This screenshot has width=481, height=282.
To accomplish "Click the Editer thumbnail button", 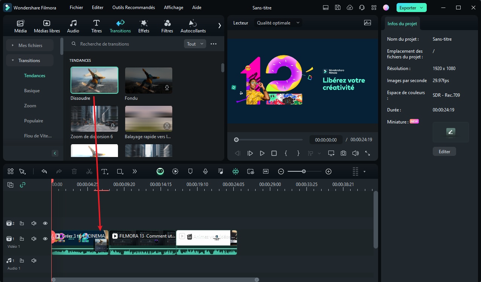I will (444, 152).
